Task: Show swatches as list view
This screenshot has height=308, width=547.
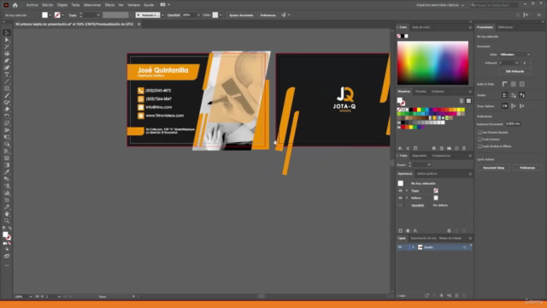Action: [462, 101]
